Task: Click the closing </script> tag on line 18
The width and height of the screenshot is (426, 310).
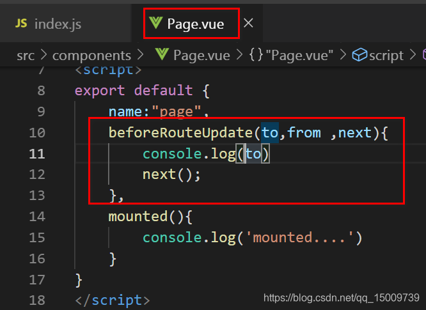Action: point(113,300)
